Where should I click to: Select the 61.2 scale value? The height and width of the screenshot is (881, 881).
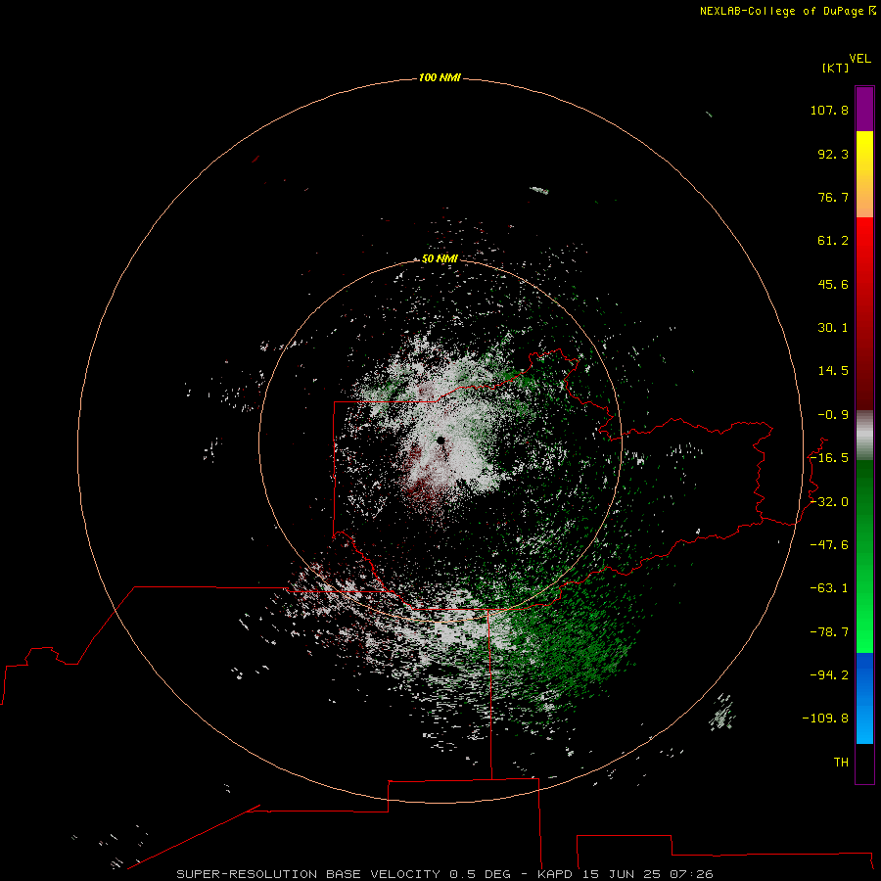point(833,241)
